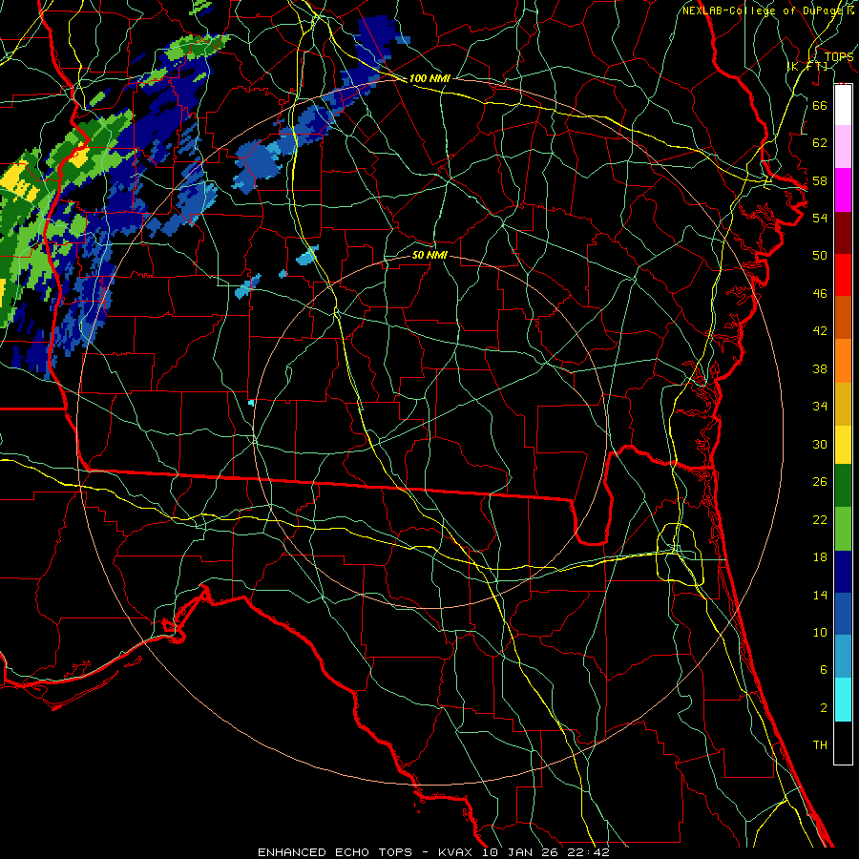Click the gold legend swatch
The width and height of the screenshot is (859, 859).
pos(843,404)
